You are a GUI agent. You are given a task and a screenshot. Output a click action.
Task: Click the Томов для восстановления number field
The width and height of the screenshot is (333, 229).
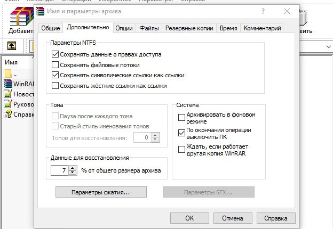[142, 137]
